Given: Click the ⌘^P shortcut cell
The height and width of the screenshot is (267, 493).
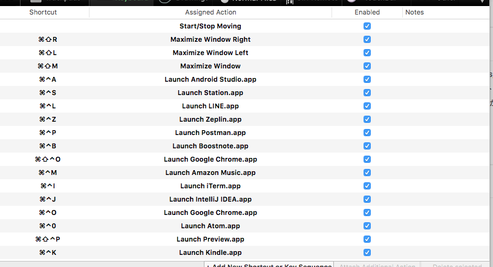Looking at the screenshot, I should [x=48, y=133].
